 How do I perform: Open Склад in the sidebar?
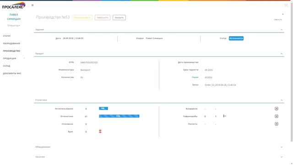coord(6,66)
